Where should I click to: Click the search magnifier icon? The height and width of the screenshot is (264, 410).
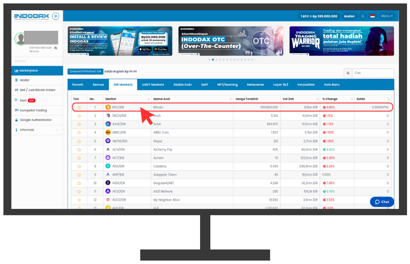pos(348,73)
